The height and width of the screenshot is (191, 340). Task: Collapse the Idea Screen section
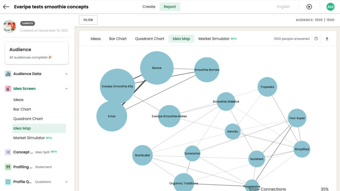[x=66, y=89]
